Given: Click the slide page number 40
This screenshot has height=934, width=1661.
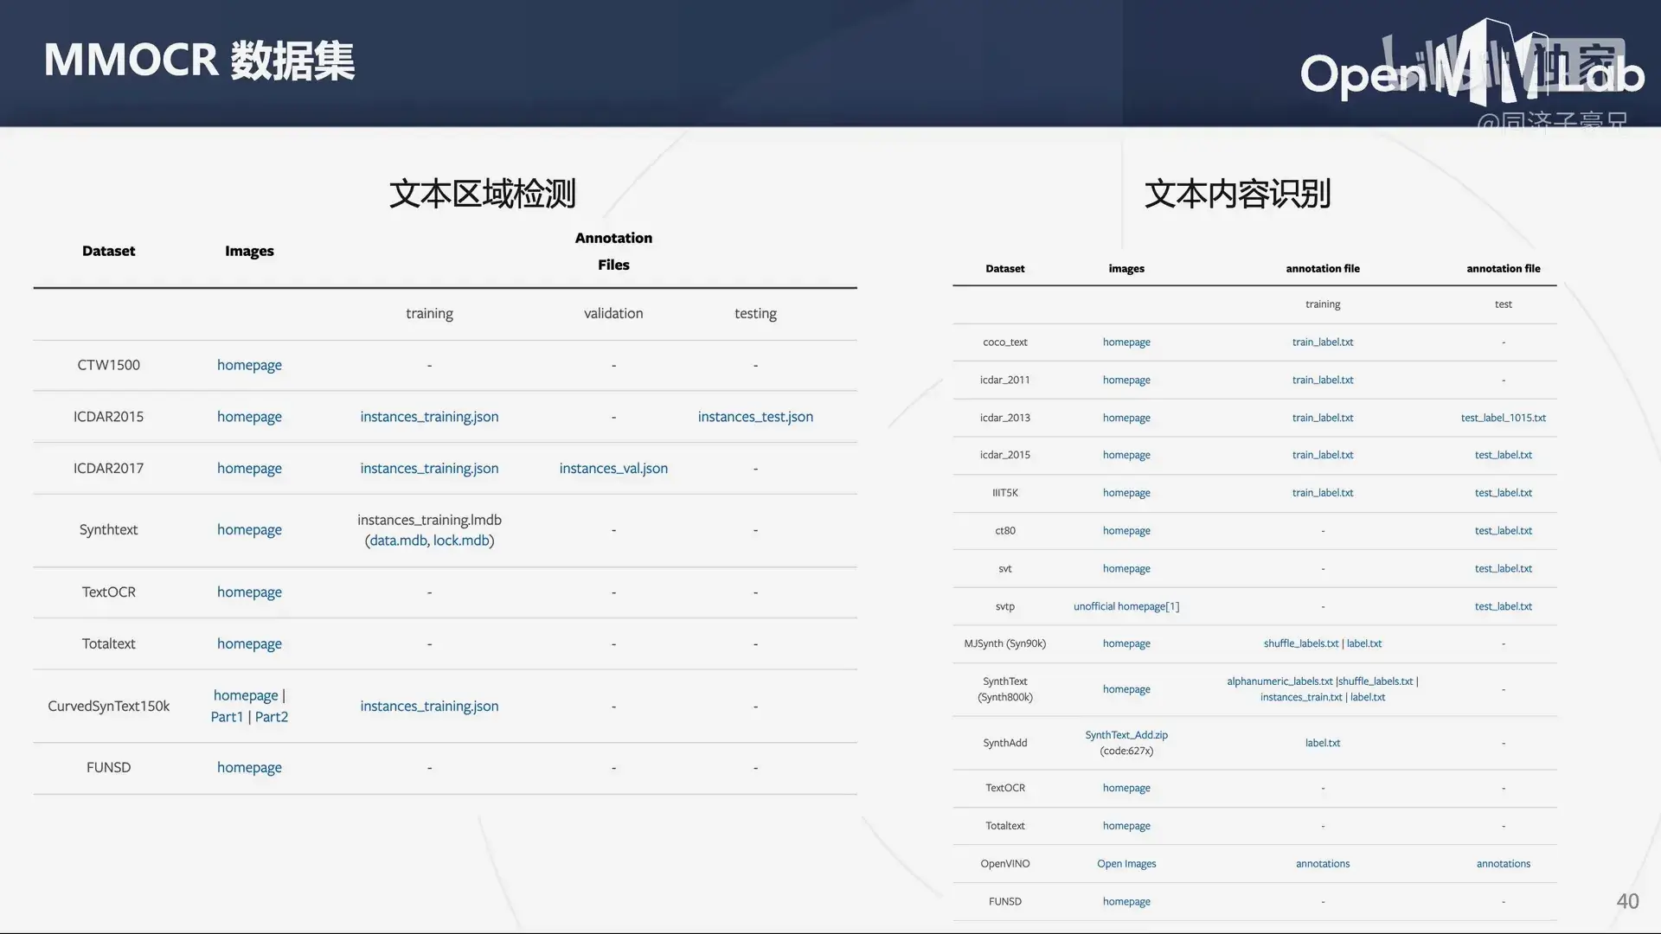Looking at the screenshot, I should tap(1627, 902).
